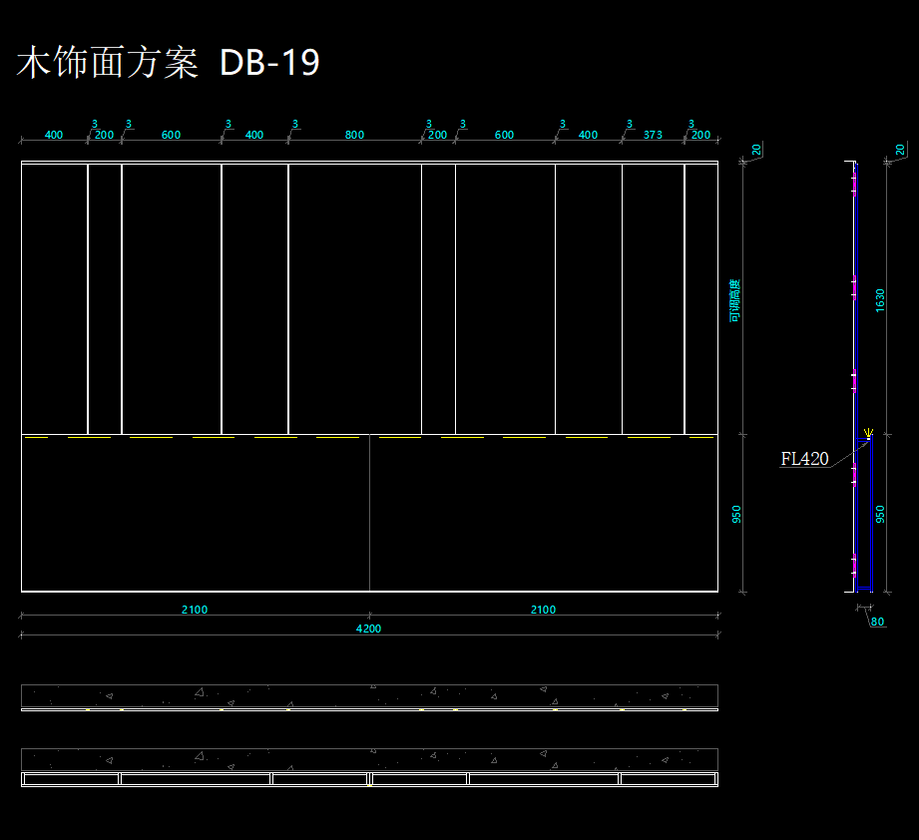Select the 800 dimension text
Viewport: 919px width, 840px height.
coord(354,135)
